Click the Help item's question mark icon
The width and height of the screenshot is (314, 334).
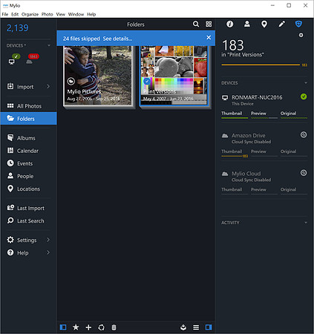pyautogui.click(x=10, y=252)
